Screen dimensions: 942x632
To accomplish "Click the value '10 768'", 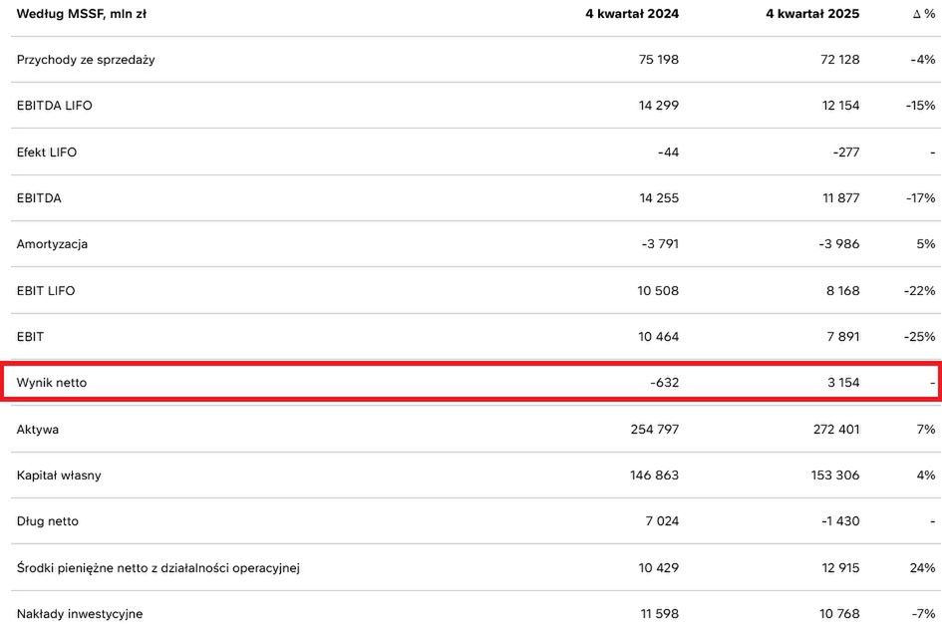I will pos(839,614).
